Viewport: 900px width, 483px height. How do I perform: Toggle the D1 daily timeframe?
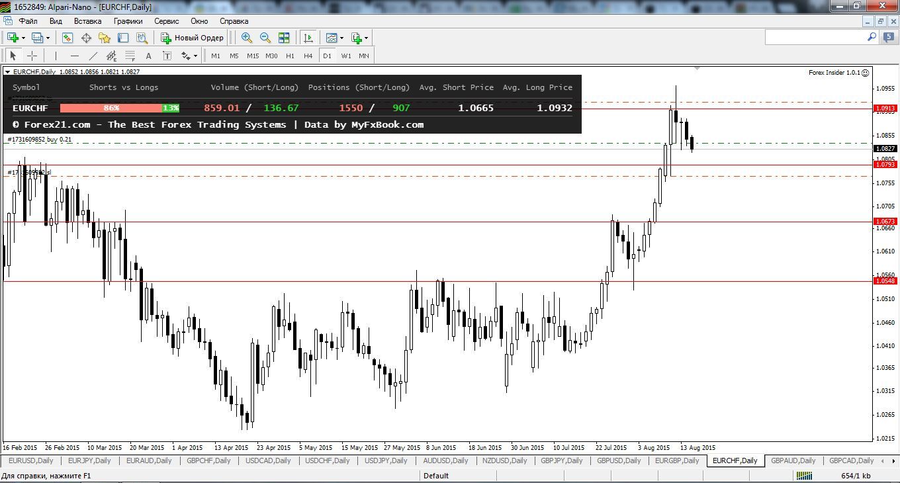(327, 56)
